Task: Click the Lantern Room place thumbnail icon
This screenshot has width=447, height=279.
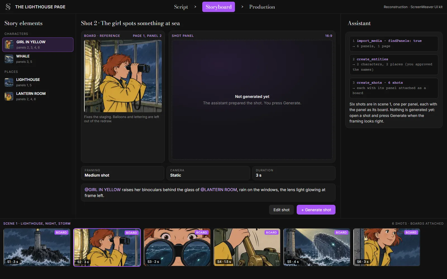Action: coord(9,96)
